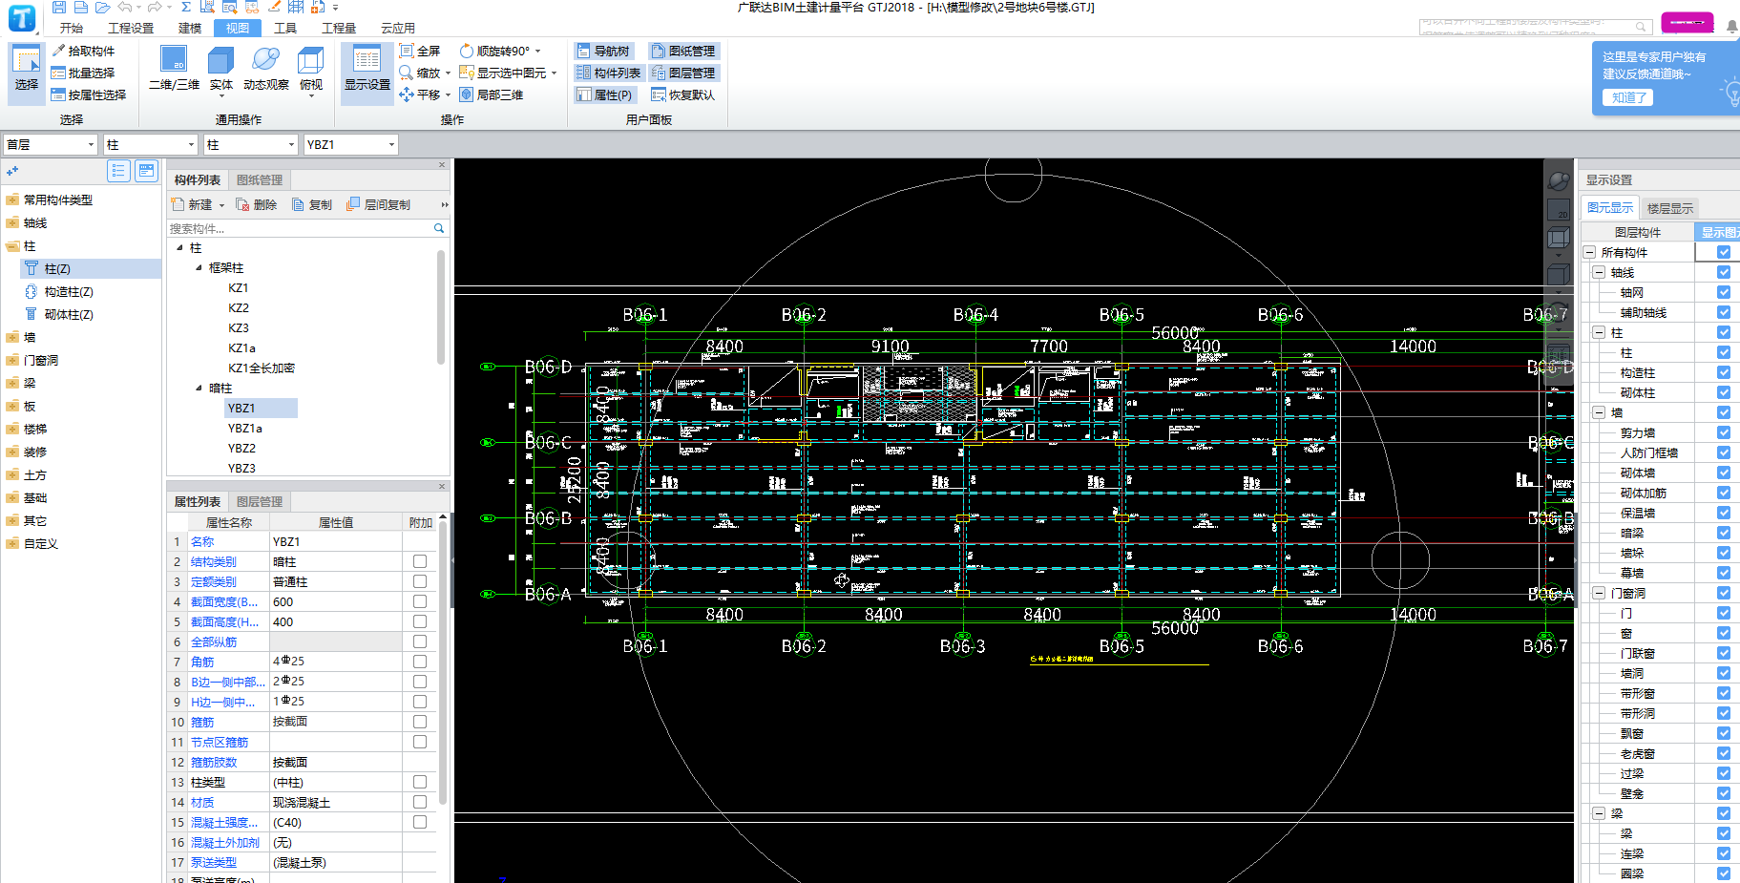Select 构造柱(Z) in navigation tree
Viewport: 1740px width, 883px height.
tap(69, 291)
